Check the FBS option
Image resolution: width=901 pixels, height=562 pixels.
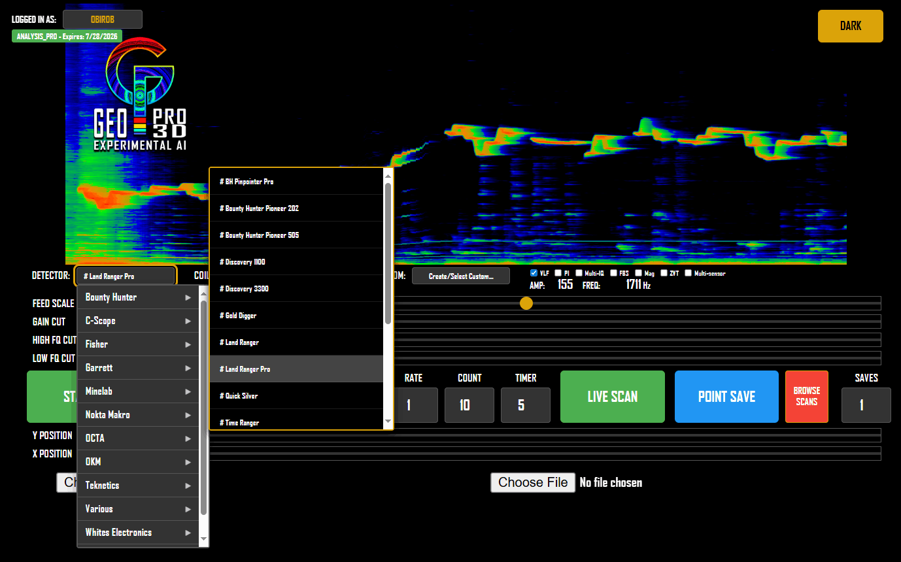pos(613,273)
